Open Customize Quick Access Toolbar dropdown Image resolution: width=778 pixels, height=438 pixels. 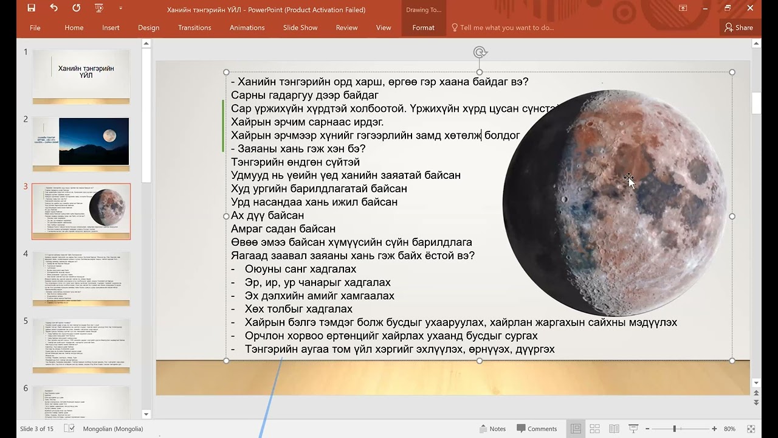click(x=121, y=9)
